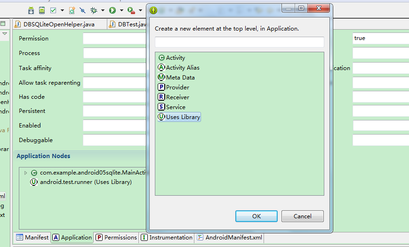Open the Lint checkmark dropdown arrow

click(62, 10)
